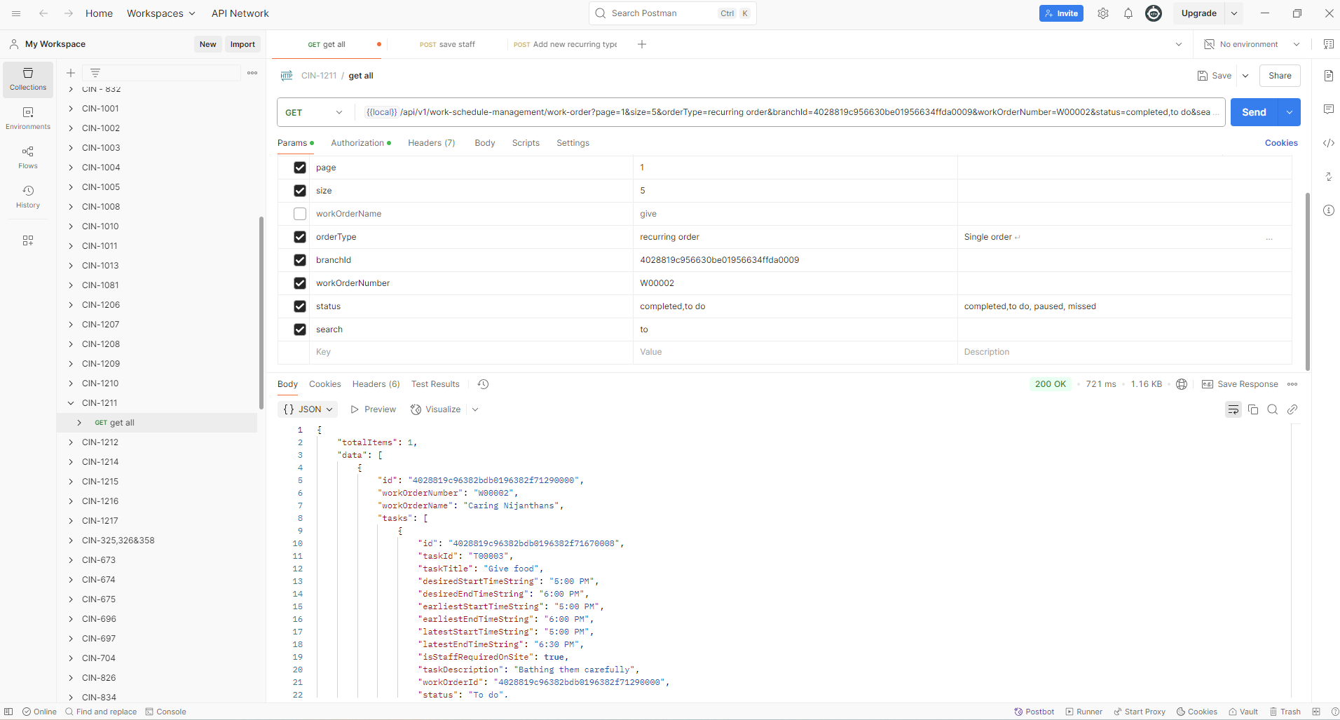Open the code snippet icon

1329,143
